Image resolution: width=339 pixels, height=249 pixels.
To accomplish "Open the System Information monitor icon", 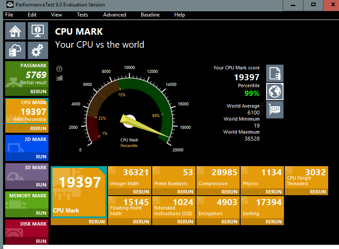I will pyautogui.click(x=38, y=31).
